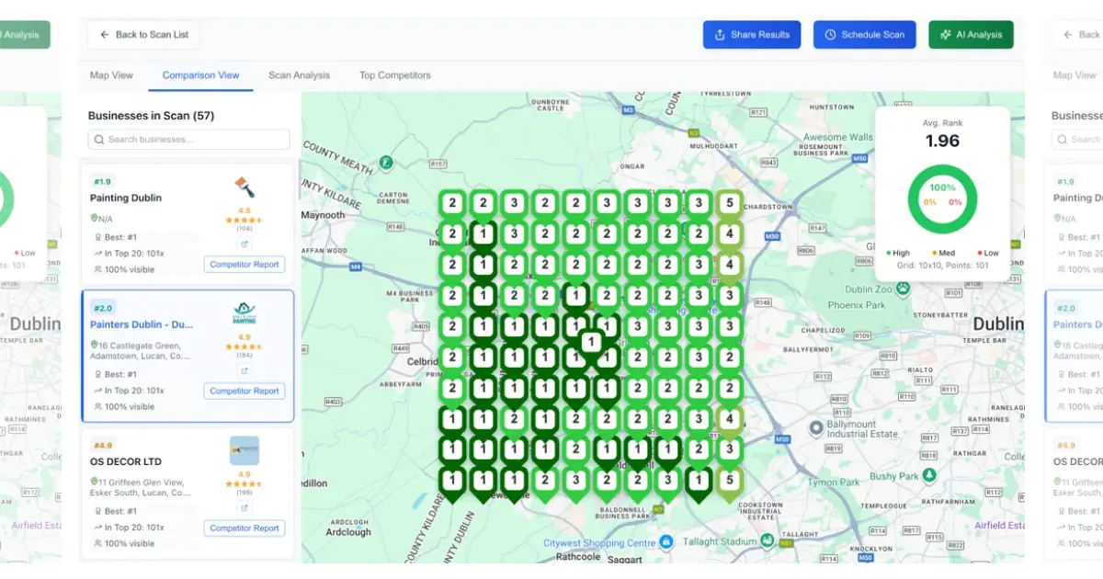
Task: Click the paintbrush logo of Painting Dublin
Action: 244,187
